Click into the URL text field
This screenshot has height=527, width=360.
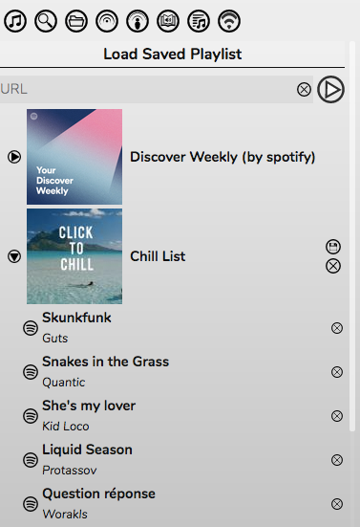pyautogui.click(x=148, y=89)
